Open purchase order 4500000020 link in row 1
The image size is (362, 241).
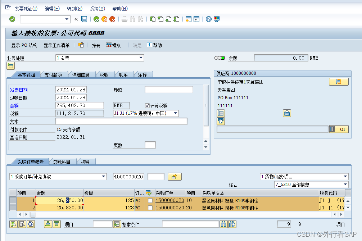click(x=170, y=201)
